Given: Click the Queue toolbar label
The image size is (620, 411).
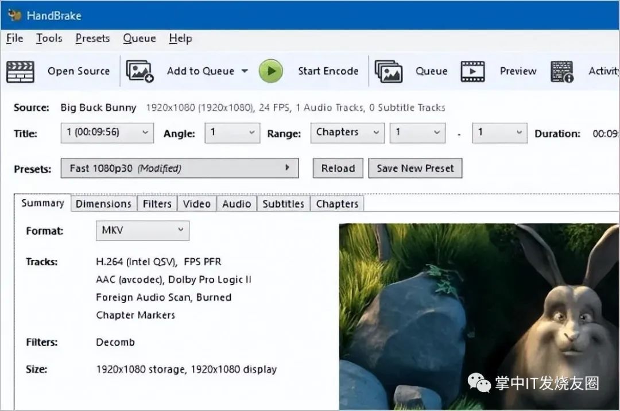Looking at the screenshot, I should pyautogui.click(x=431, y=71).
